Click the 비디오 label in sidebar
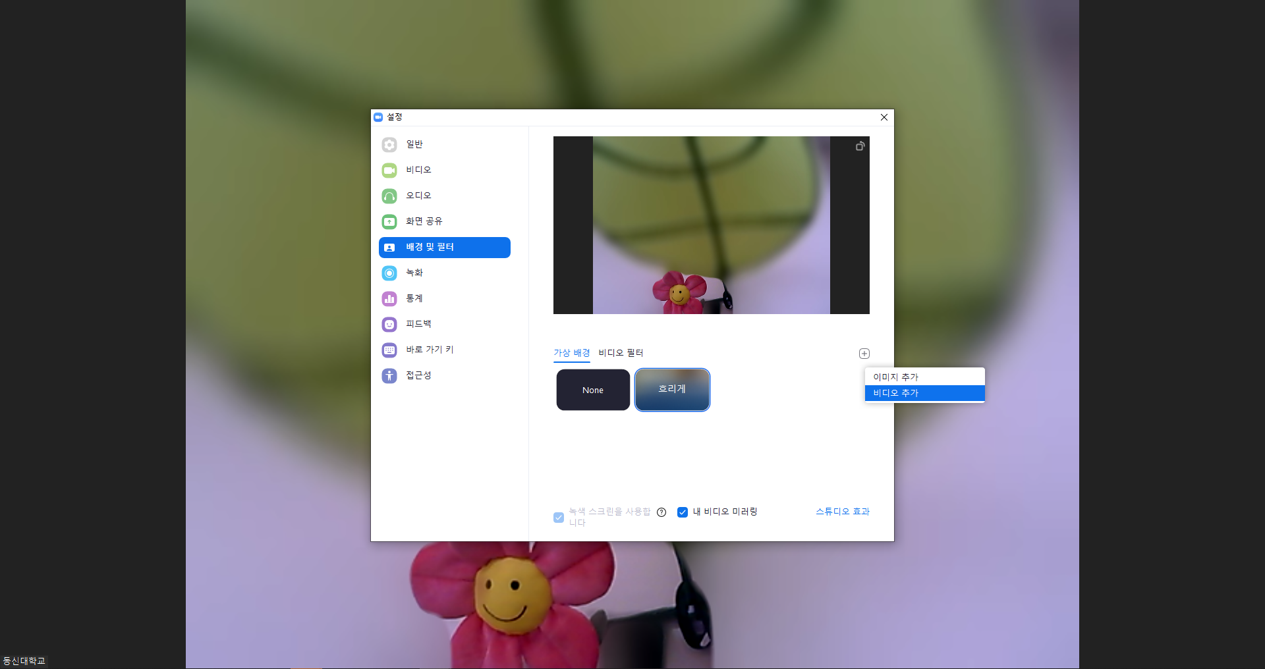 tap(418, 170)
